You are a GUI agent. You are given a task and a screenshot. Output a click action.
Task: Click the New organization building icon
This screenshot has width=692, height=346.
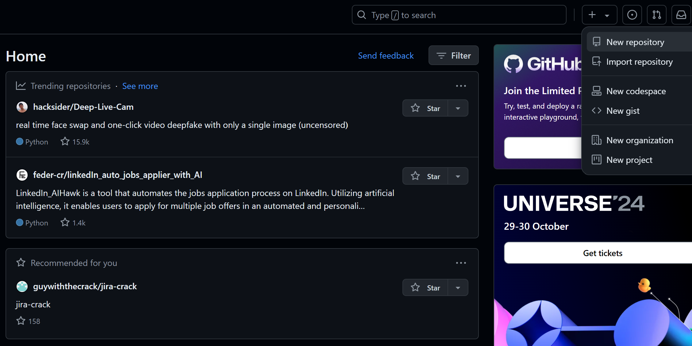[x=597, y=140]
